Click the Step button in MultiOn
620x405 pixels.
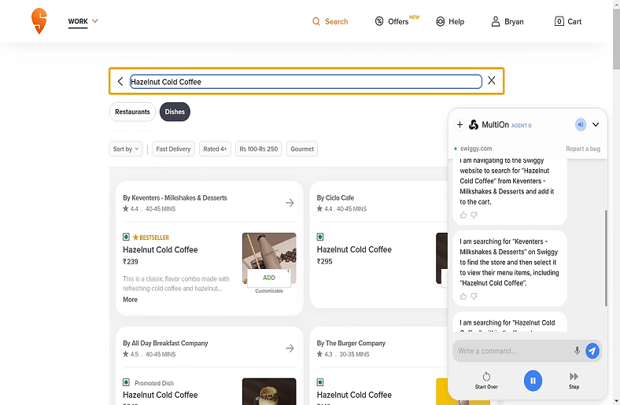(x=574, y=381)
